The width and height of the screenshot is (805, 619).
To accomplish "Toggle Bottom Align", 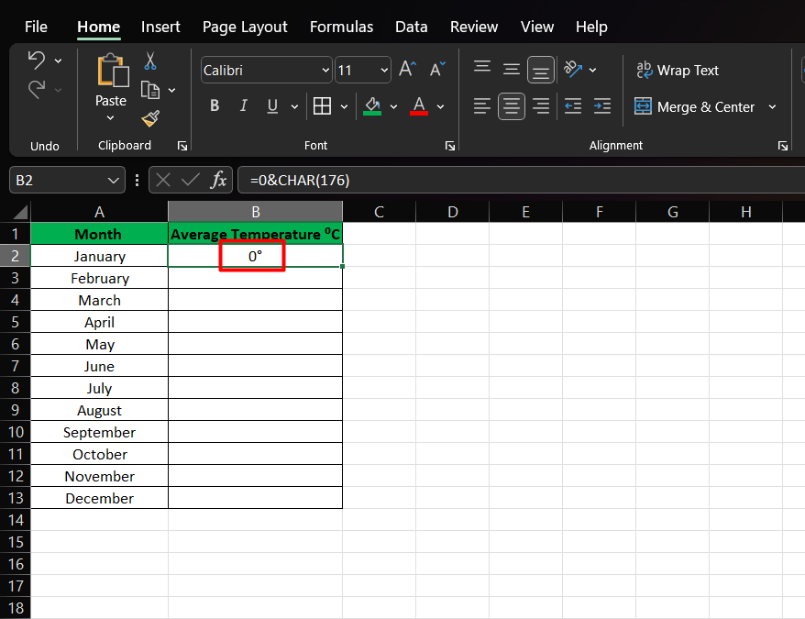I will pos(541,70).
